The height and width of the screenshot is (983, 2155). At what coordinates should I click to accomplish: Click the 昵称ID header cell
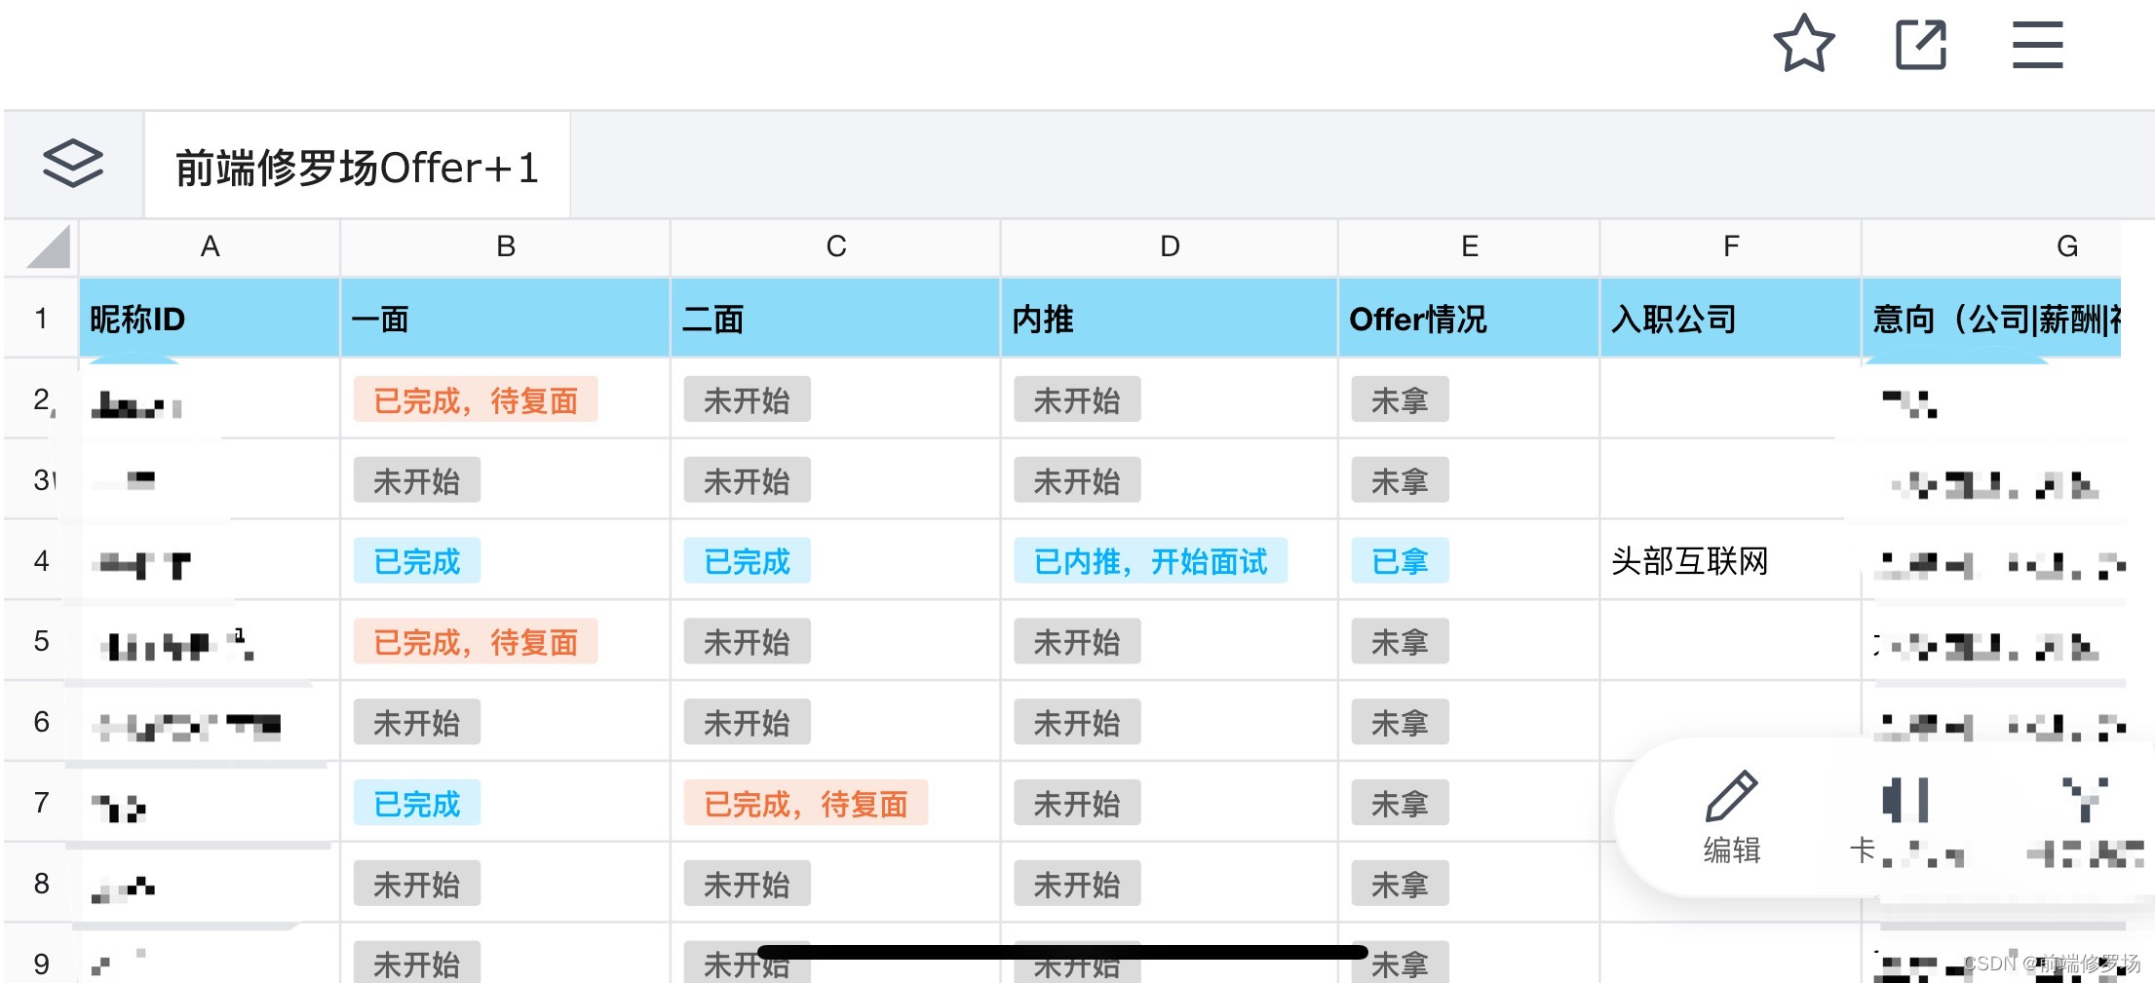coord(210,319)
